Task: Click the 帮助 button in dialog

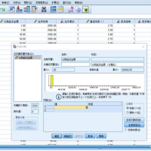Action: 101,136
